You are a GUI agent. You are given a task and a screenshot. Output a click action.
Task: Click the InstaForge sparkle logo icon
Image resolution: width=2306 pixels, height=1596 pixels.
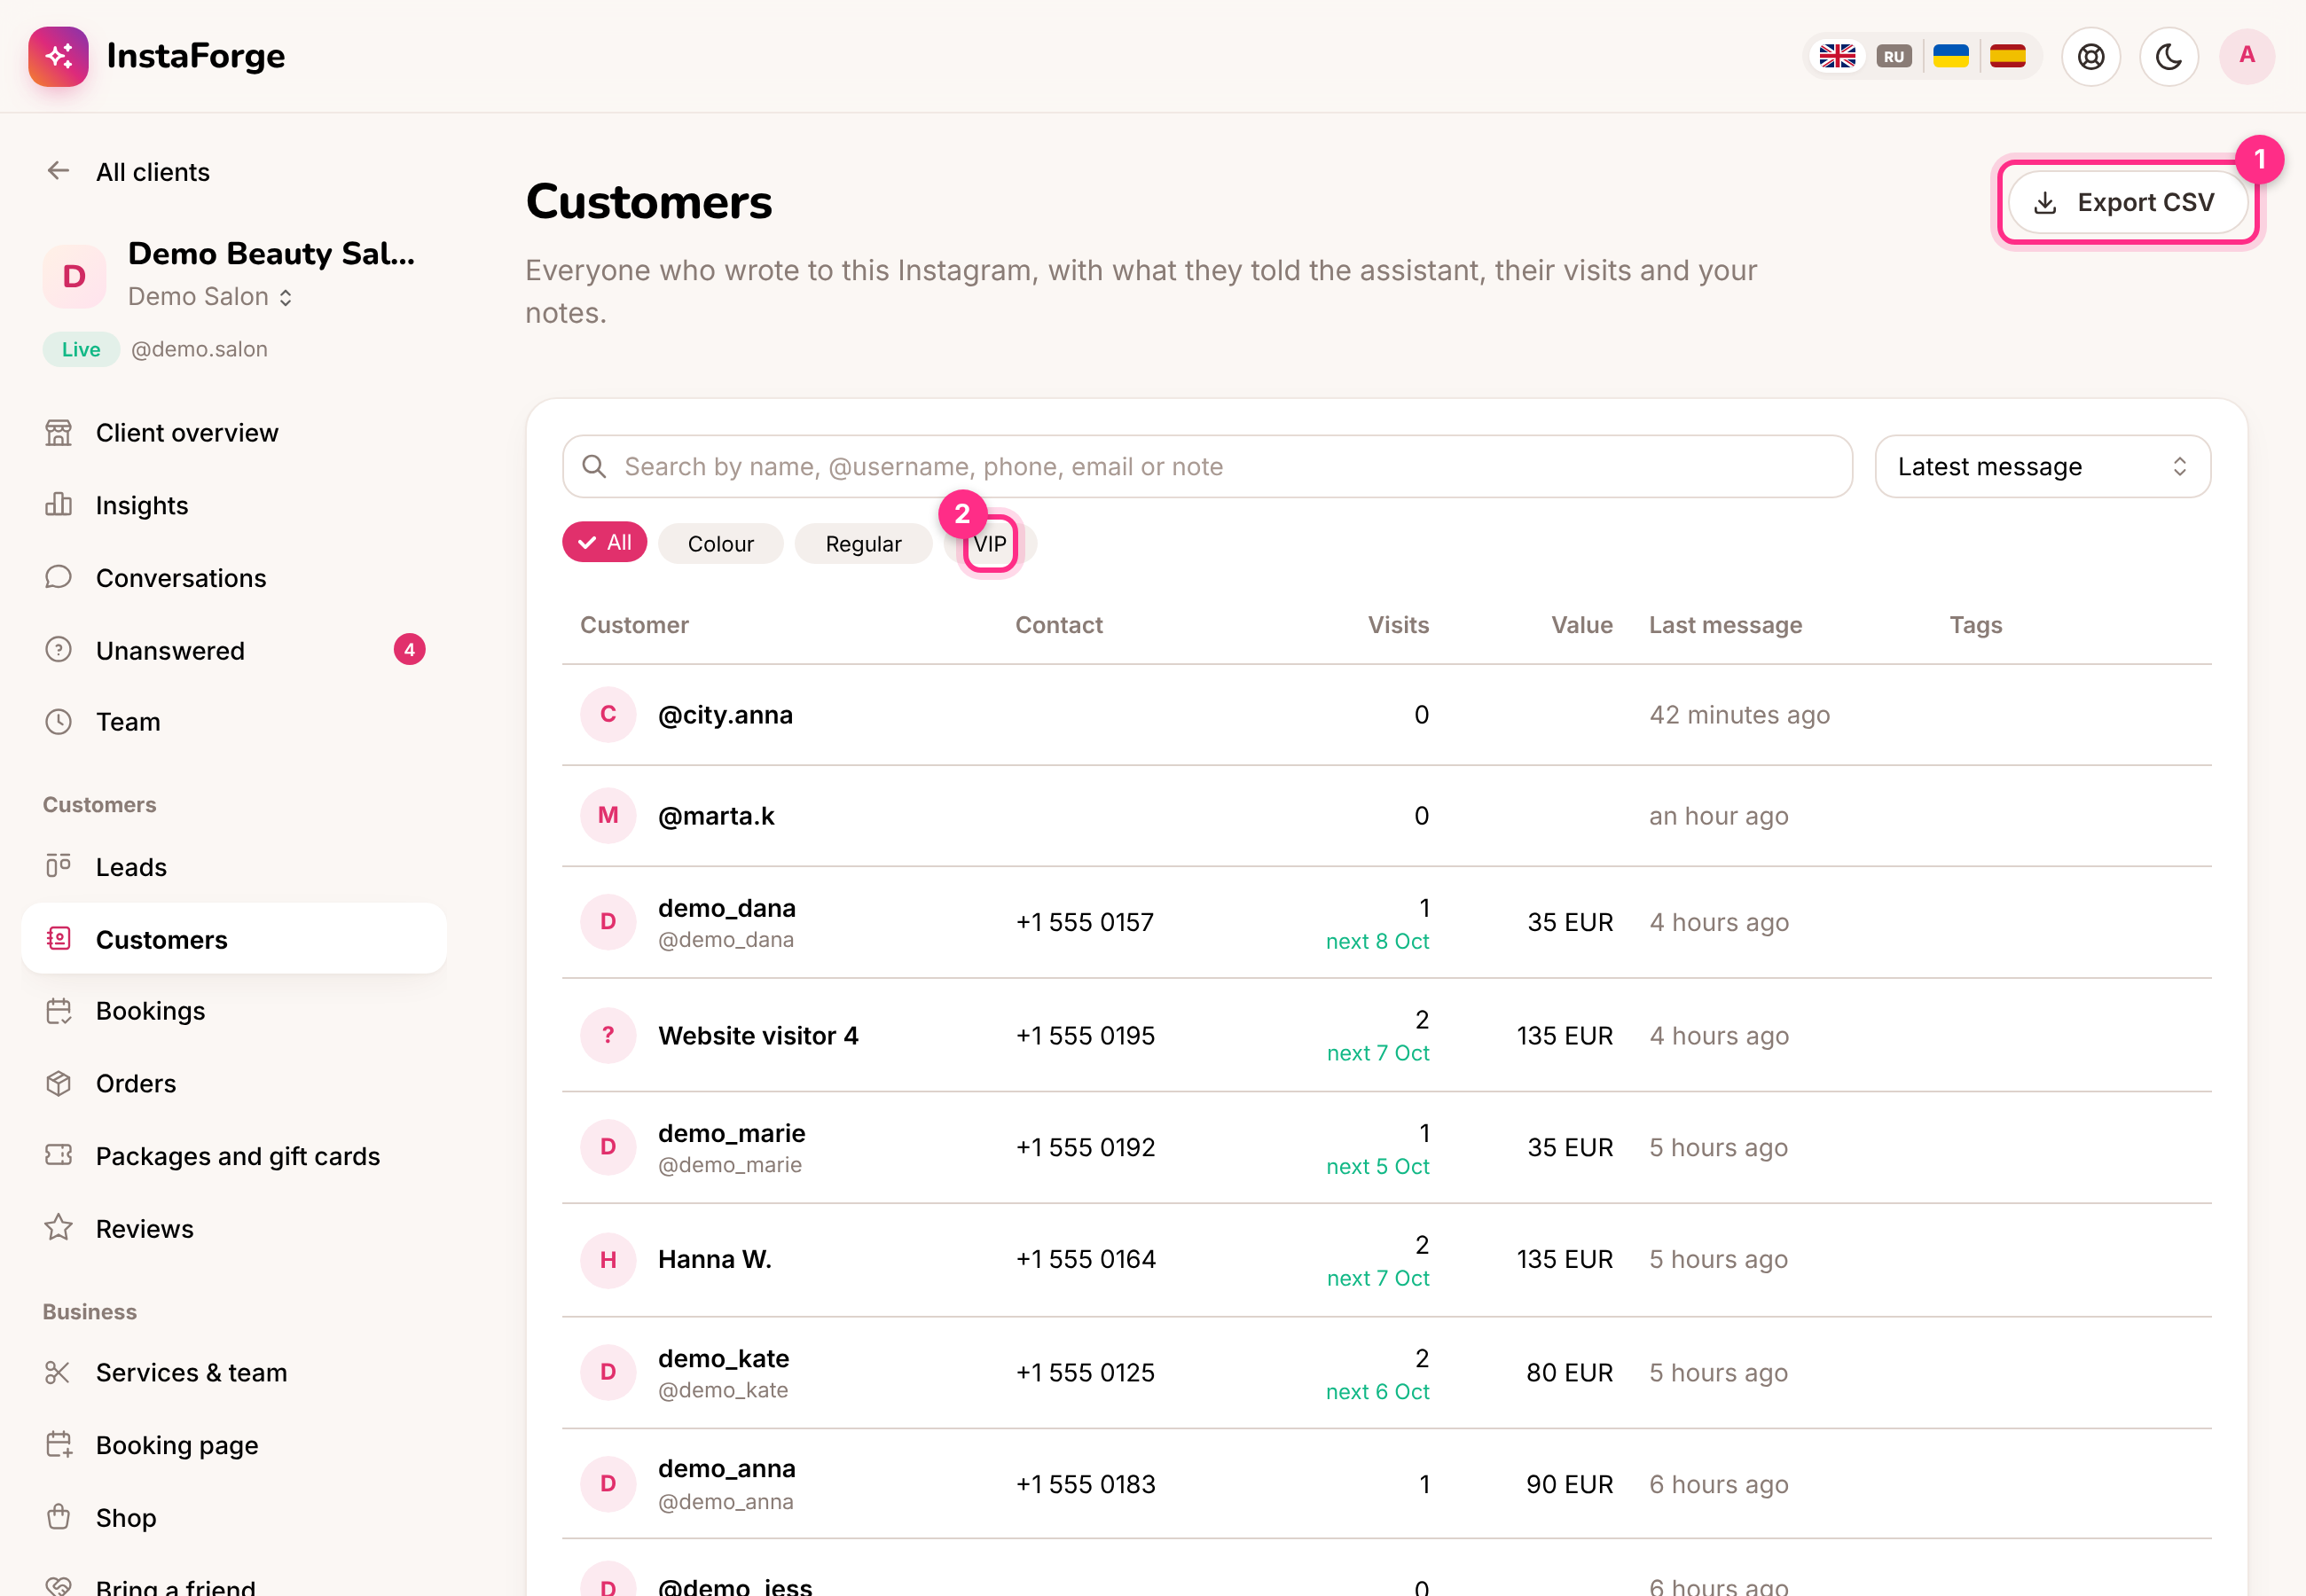[58, 56]
